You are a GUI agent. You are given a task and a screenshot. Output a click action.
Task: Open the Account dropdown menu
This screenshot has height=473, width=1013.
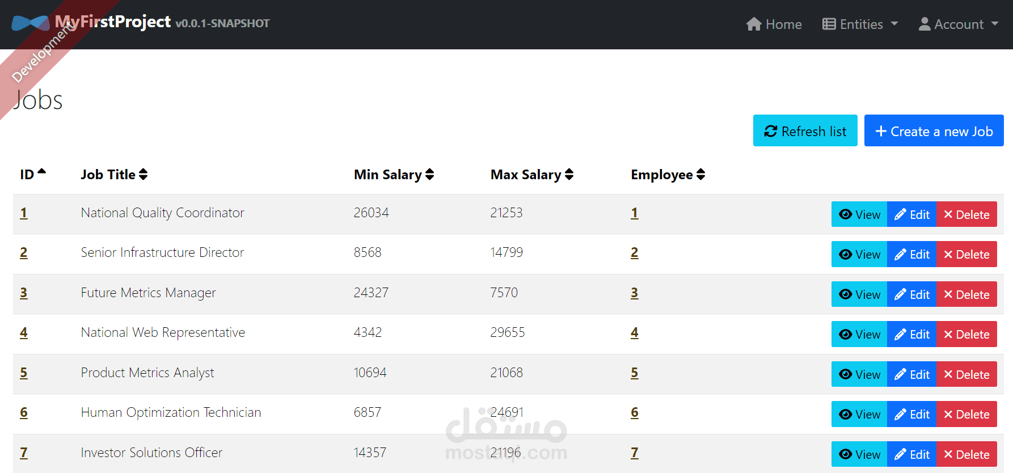pos(959,24)
